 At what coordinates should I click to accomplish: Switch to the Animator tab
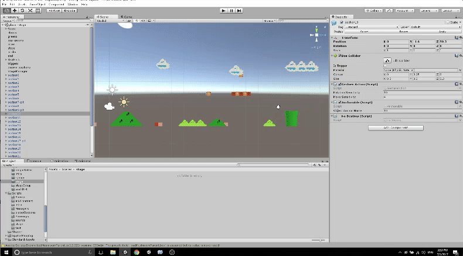[x=83, y=161]
